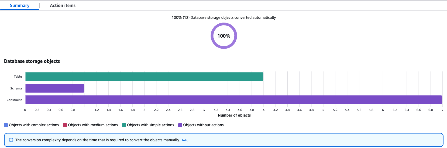Toggle Objects with simple actions legend label

tap(150, 125)
